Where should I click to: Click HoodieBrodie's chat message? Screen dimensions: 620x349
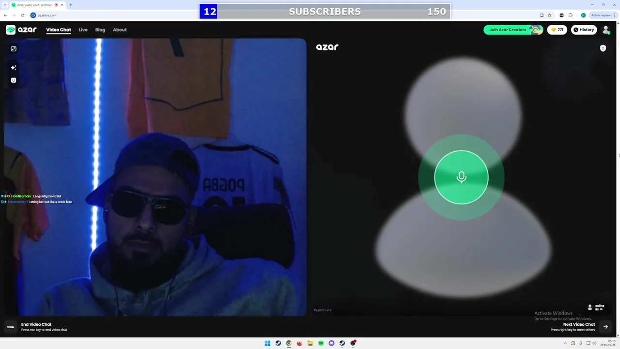tap(31, 196)
